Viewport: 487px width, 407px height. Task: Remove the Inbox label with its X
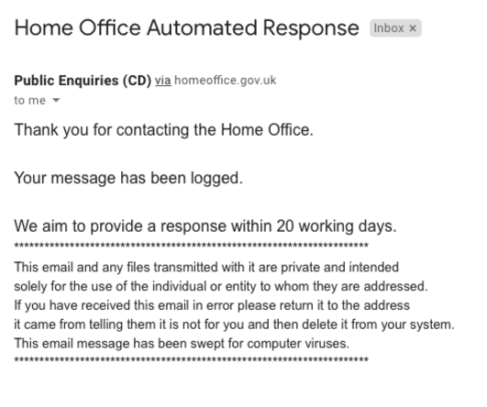(413, 28)
